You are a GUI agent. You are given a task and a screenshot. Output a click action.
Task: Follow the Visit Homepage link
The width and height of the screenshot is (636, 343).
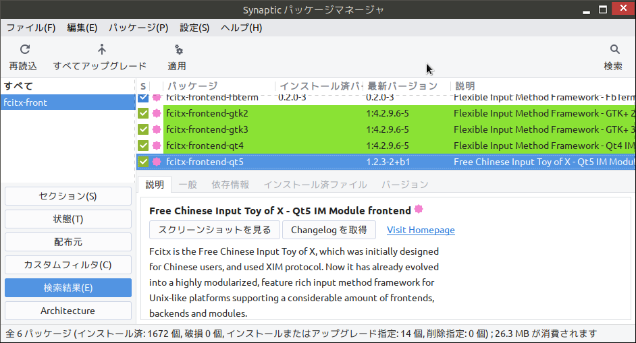click(421, 230)
